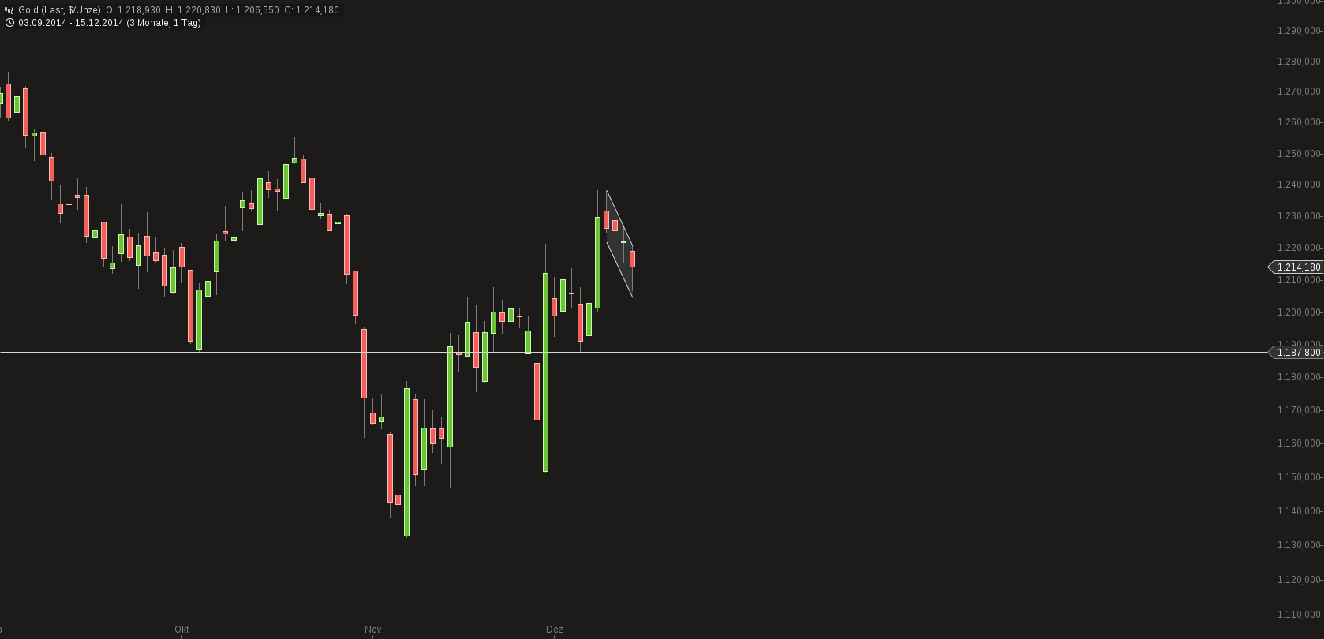This screenshot has width=1324, height=639.
Task: Click the tall green candle at November's low
Action: (406, 461)
